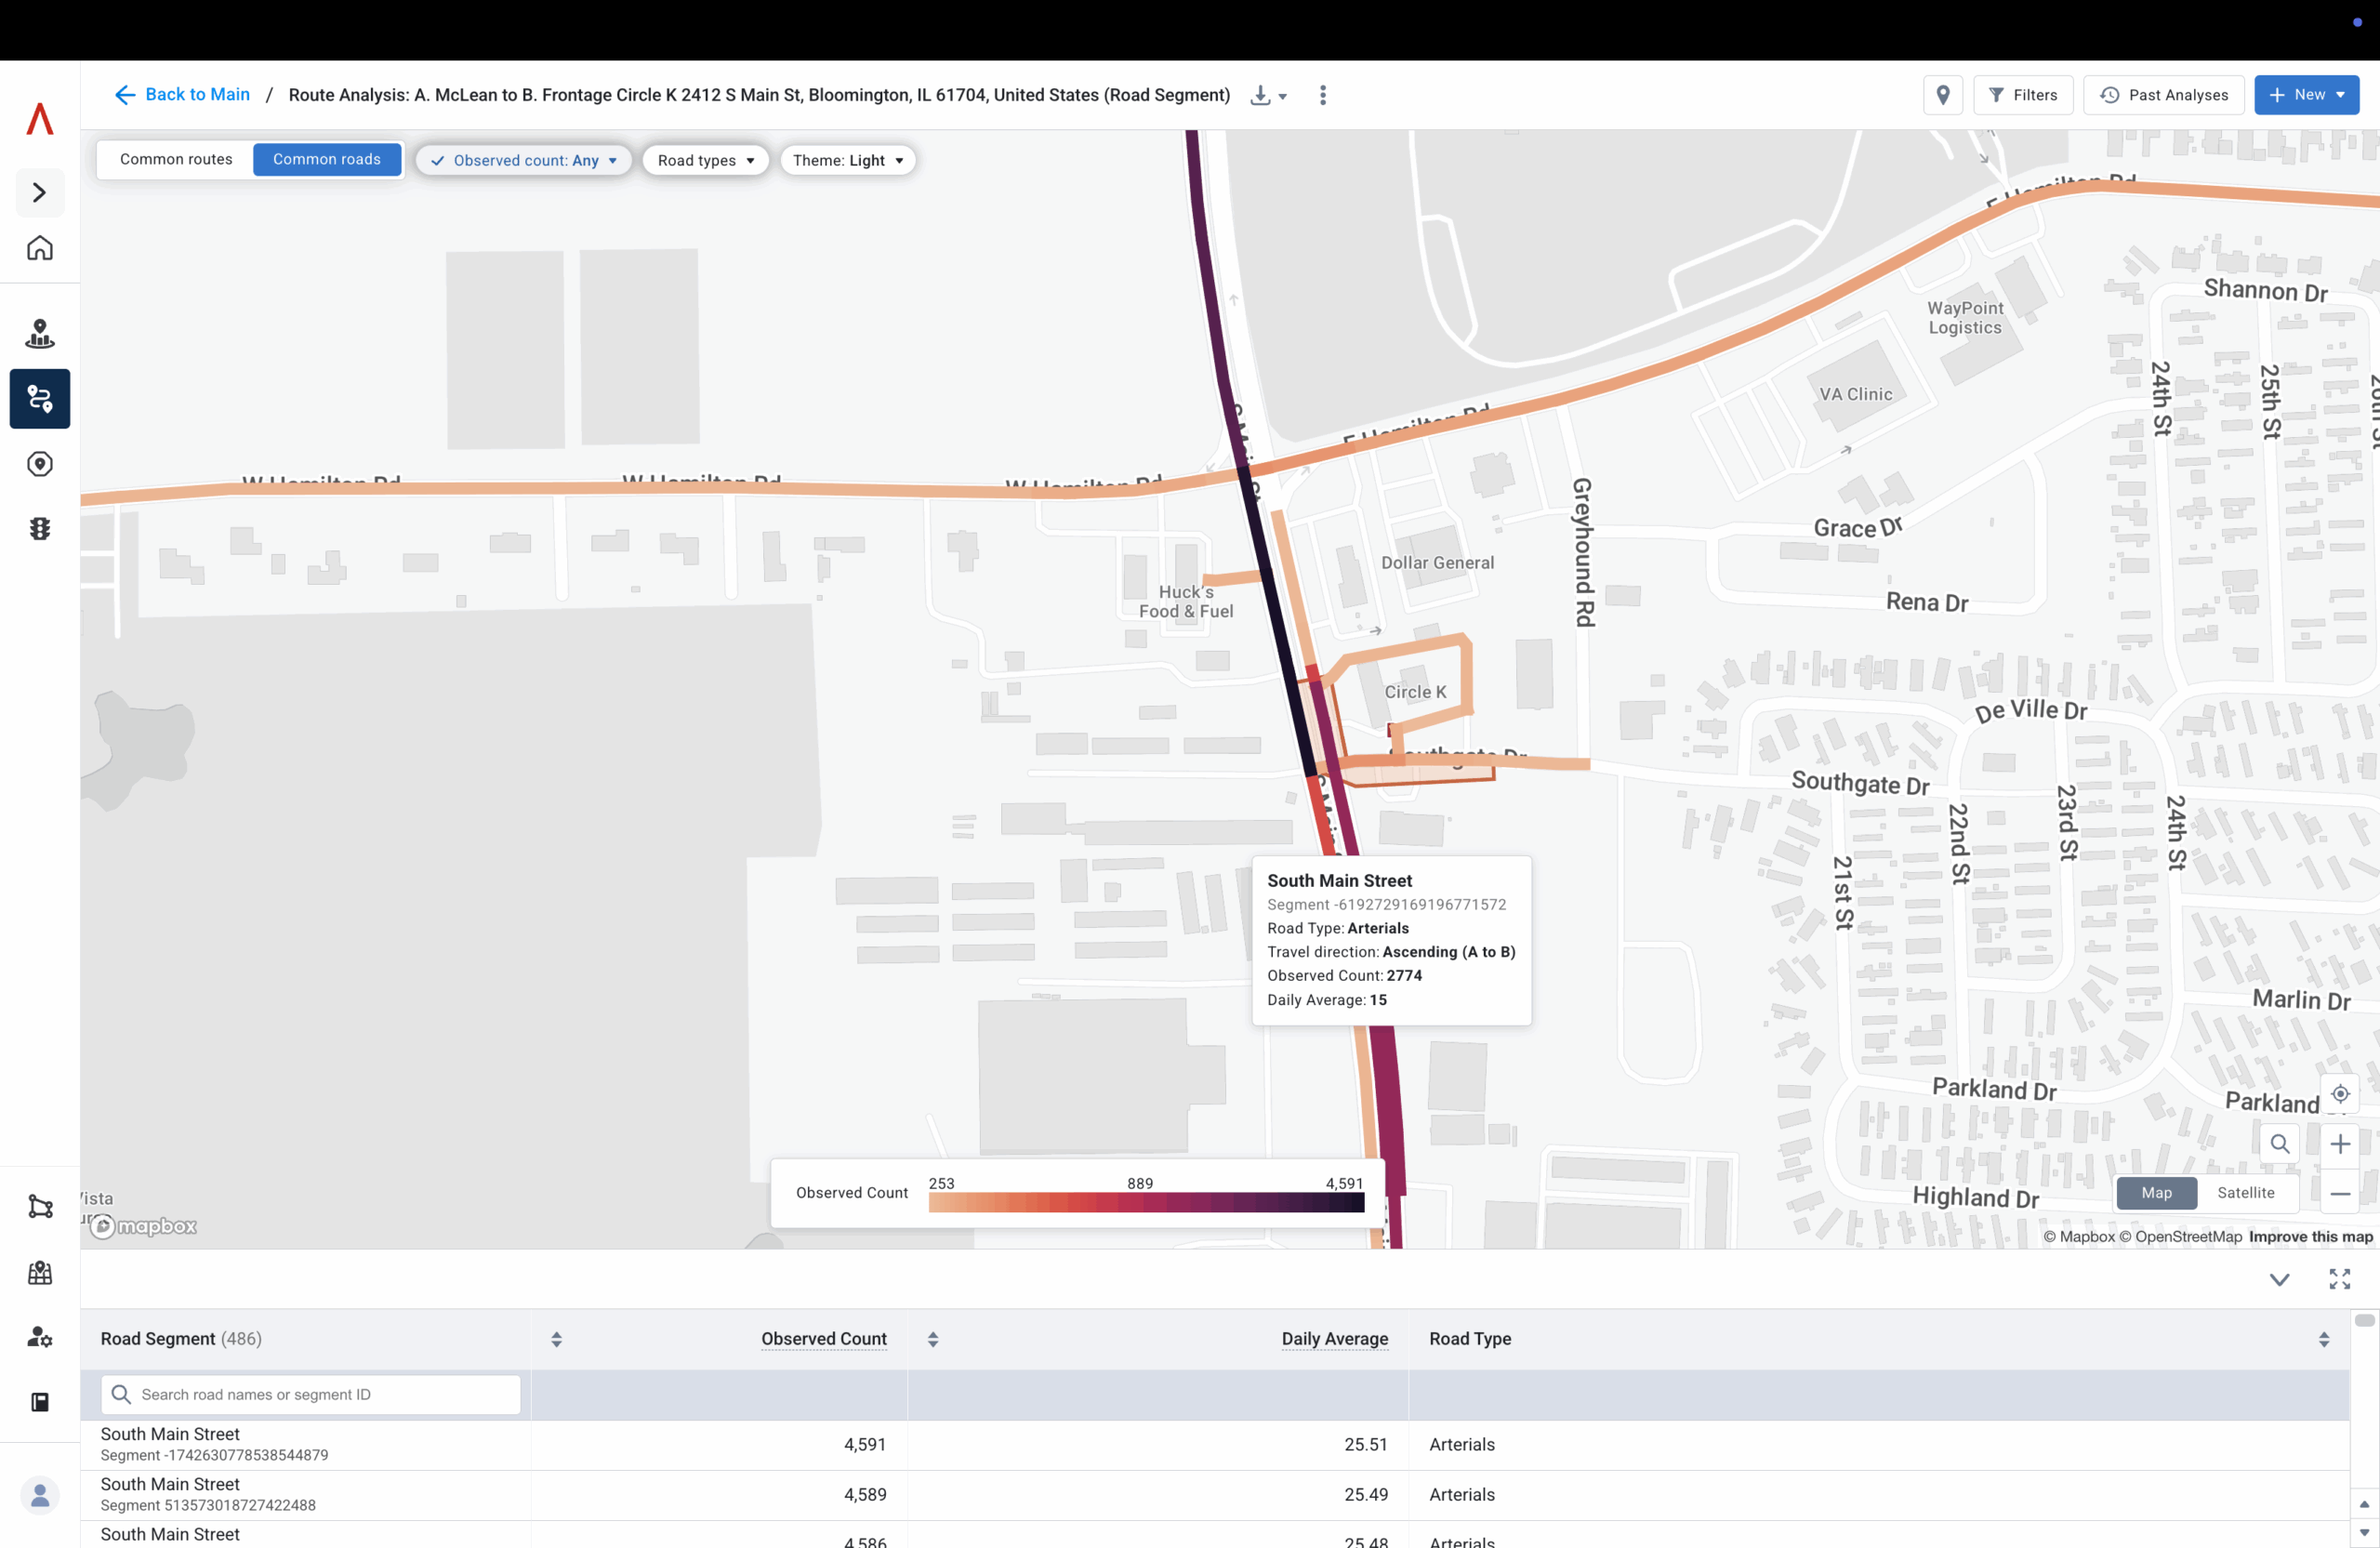Click the map pin location button
2380x1548 pixels.
tap(1942, 96)
